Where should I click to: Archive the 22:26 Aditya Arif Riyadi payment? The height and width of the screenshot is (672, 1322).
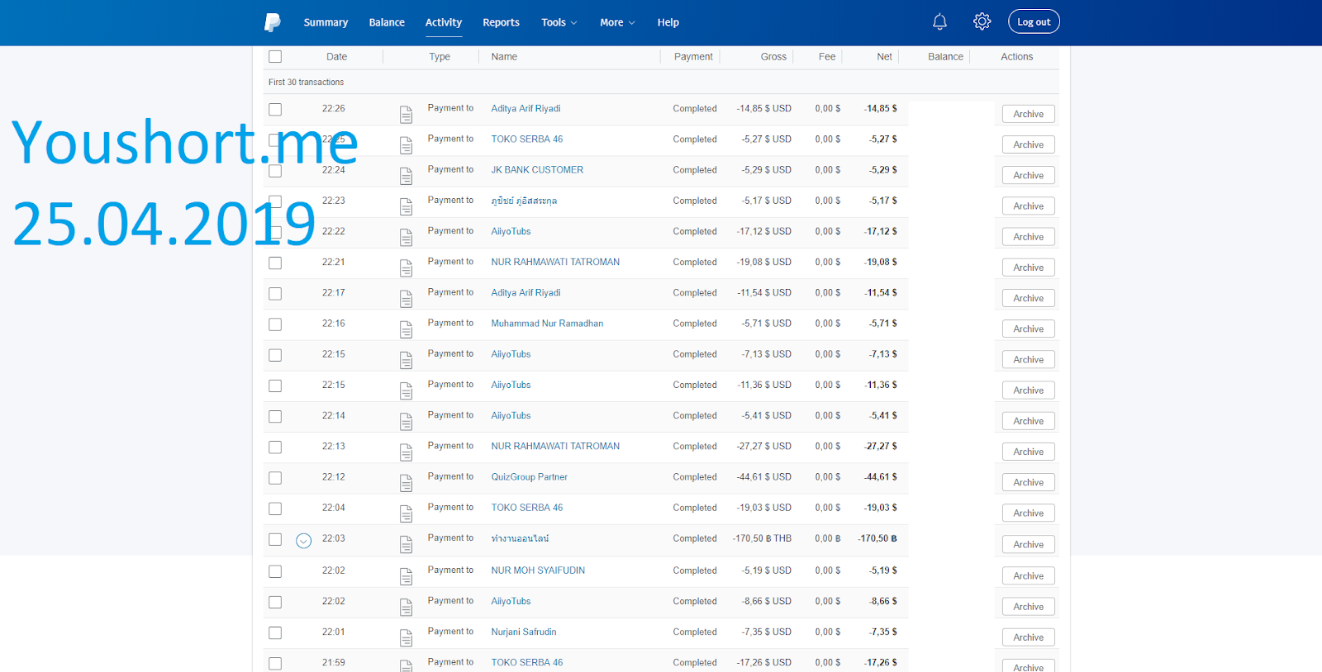[x=1028, y=114]
